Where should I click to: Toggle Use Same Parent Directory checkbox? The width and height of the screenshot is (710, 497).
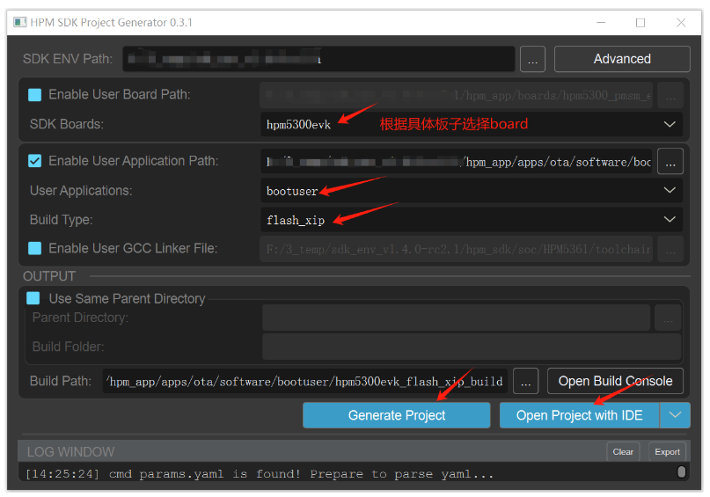point(33,298)
